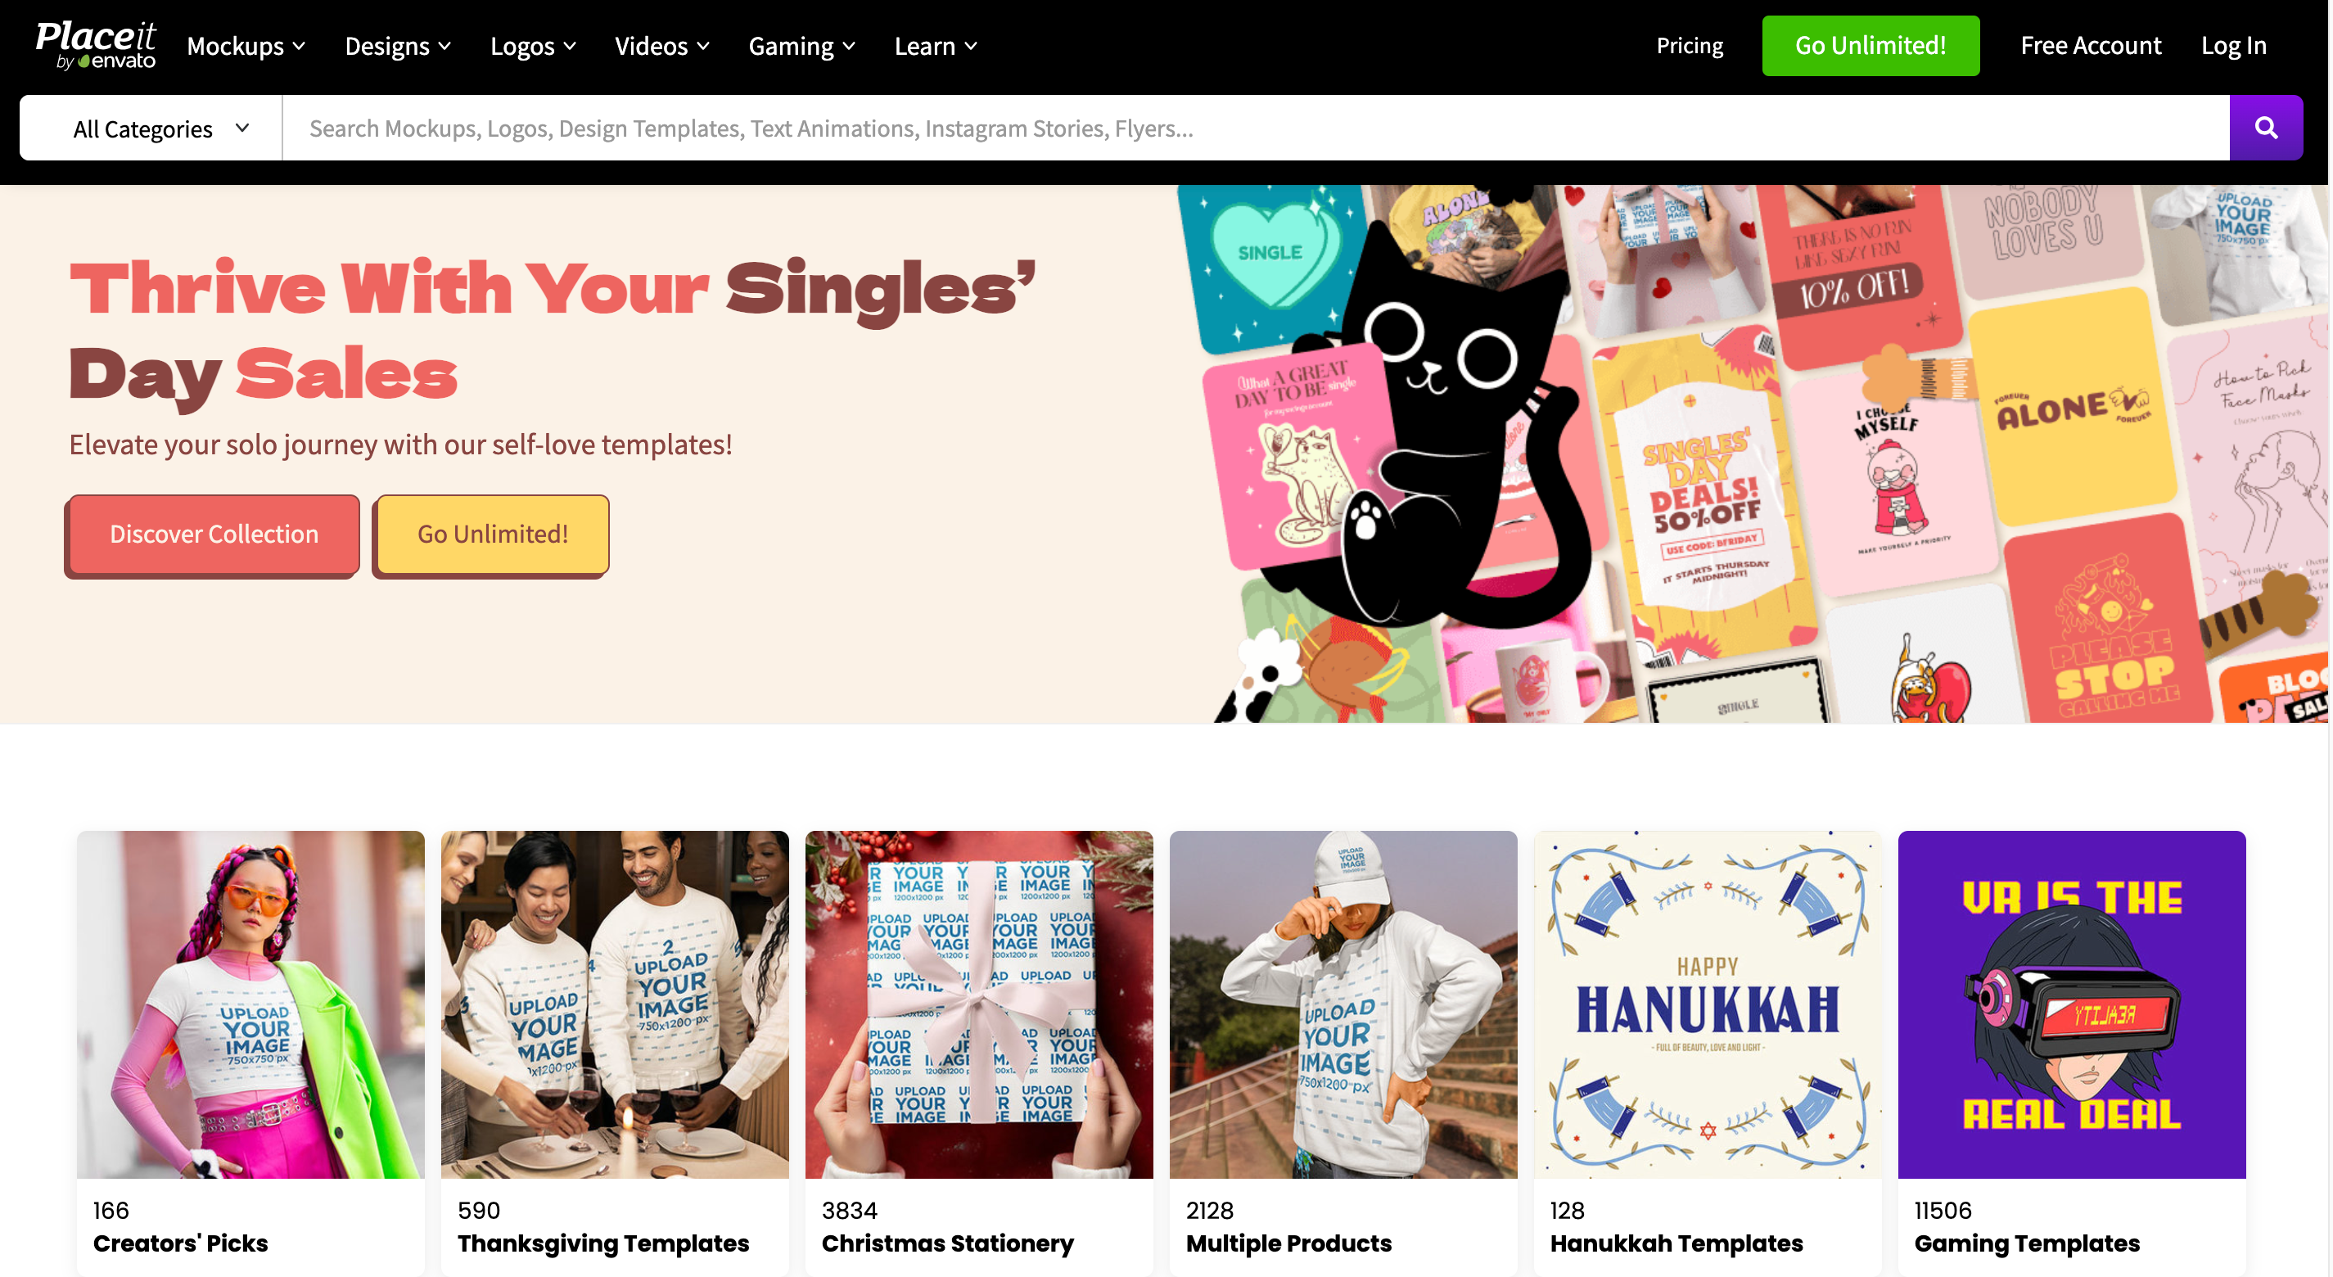Click the yellow Go Unlimited! banner button
This screenshot has height=1277, width=2333.
point(493,534)
